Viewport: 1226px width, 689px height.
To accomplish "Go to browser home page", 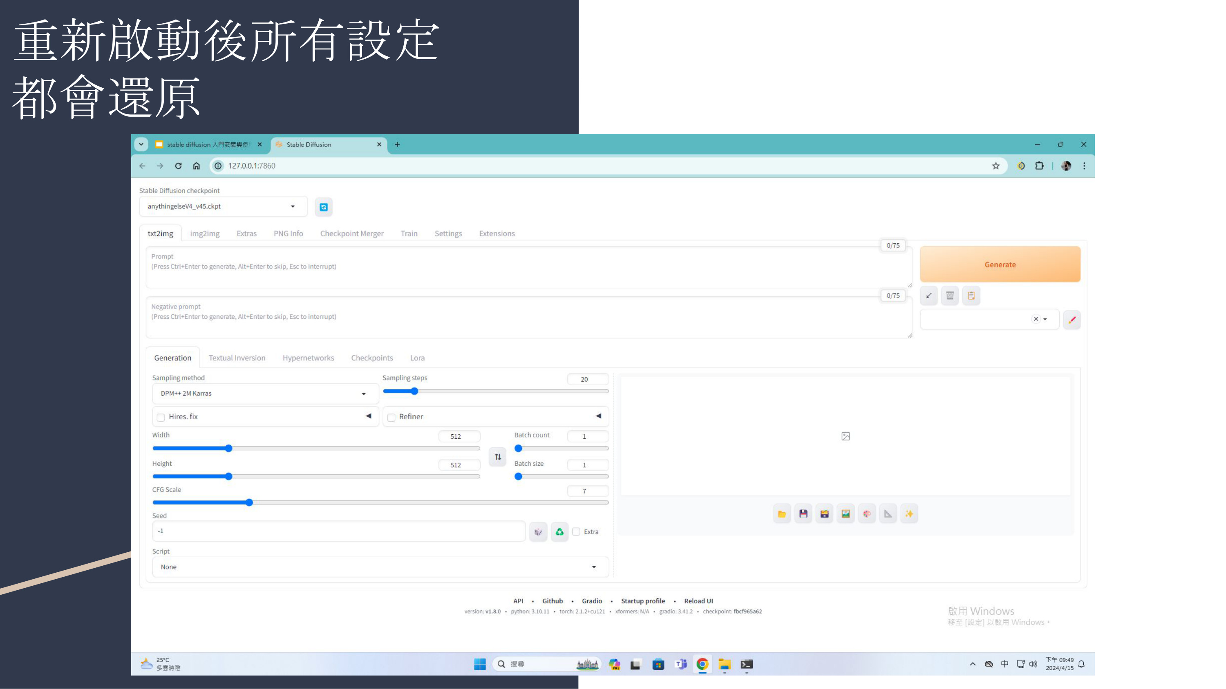I will [196, 165].
